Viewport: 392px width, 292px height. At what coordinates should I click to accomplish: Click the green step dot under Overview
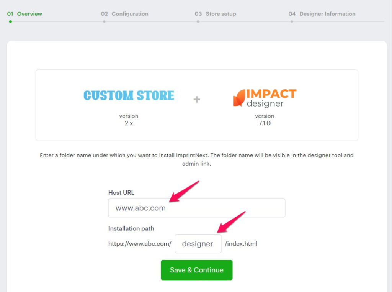pos(10,21)
